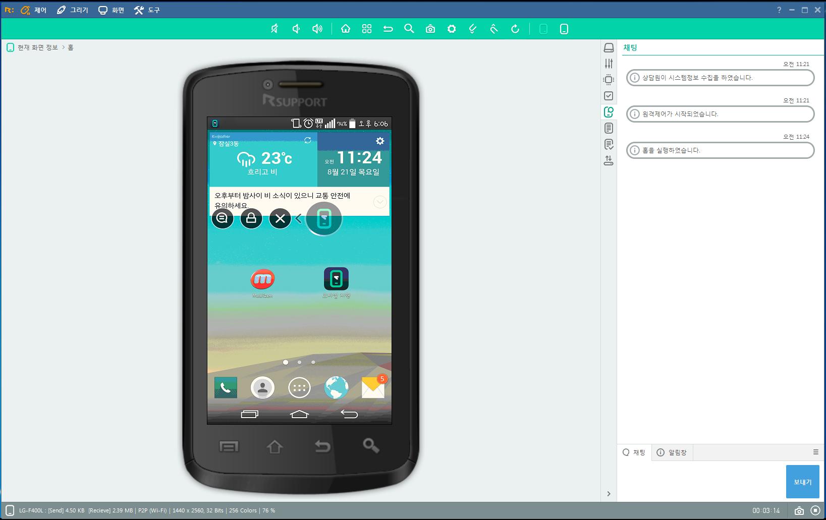Viewport: 826px width, 520px height.
Task: Open the storage drive icon in side panel
Action: pyautogui.click(x=609, y=47)
